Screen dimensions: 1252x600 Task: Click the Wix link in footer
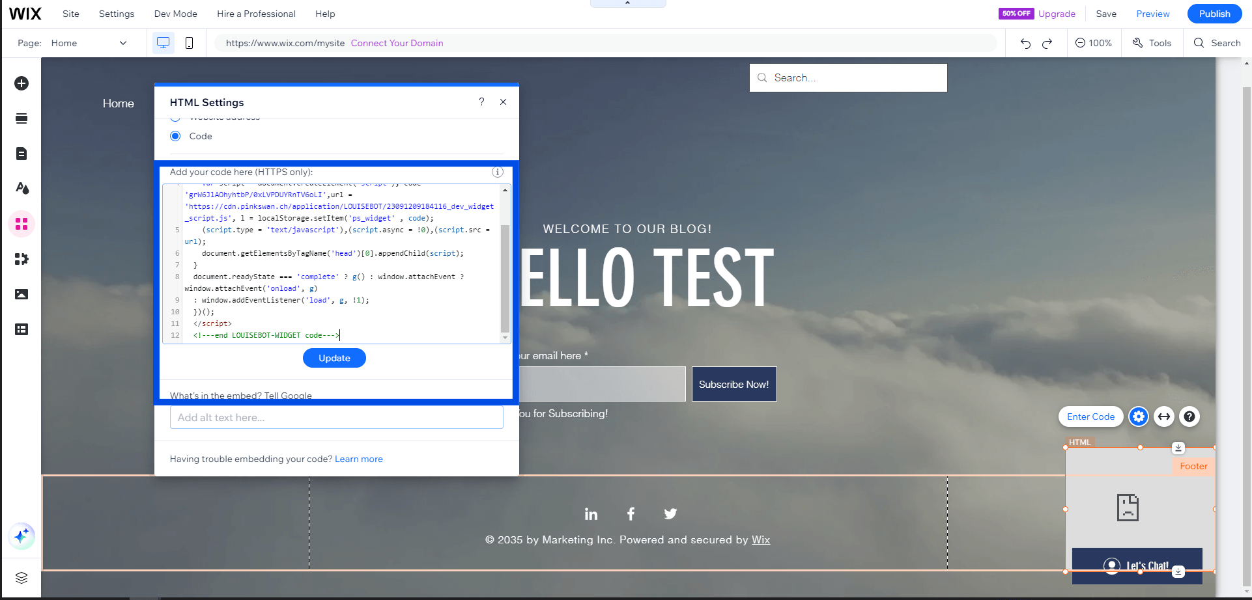pyautogui.click(x=761, y=539)
